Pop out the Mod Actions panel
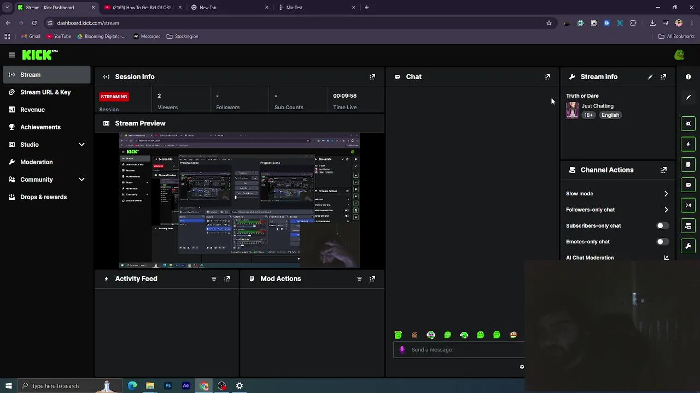This screenshot has width=700, height=393. pos(372,279)
